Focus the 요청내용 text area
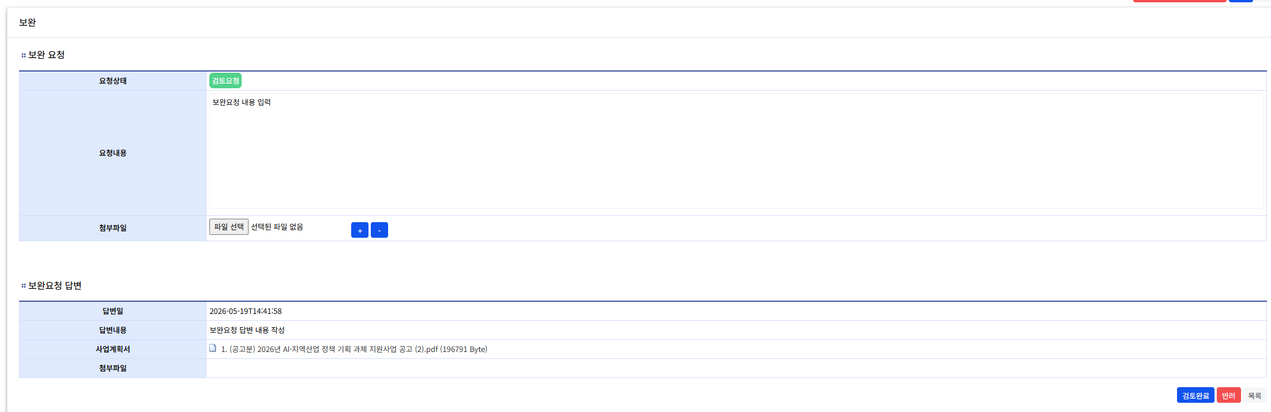This screenshot has width=1271, height=412. tap(736, 151)
